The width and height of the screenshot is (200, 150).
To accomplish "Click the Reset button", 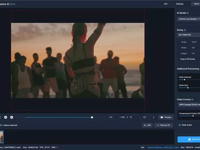I will [x=196, y=4].
